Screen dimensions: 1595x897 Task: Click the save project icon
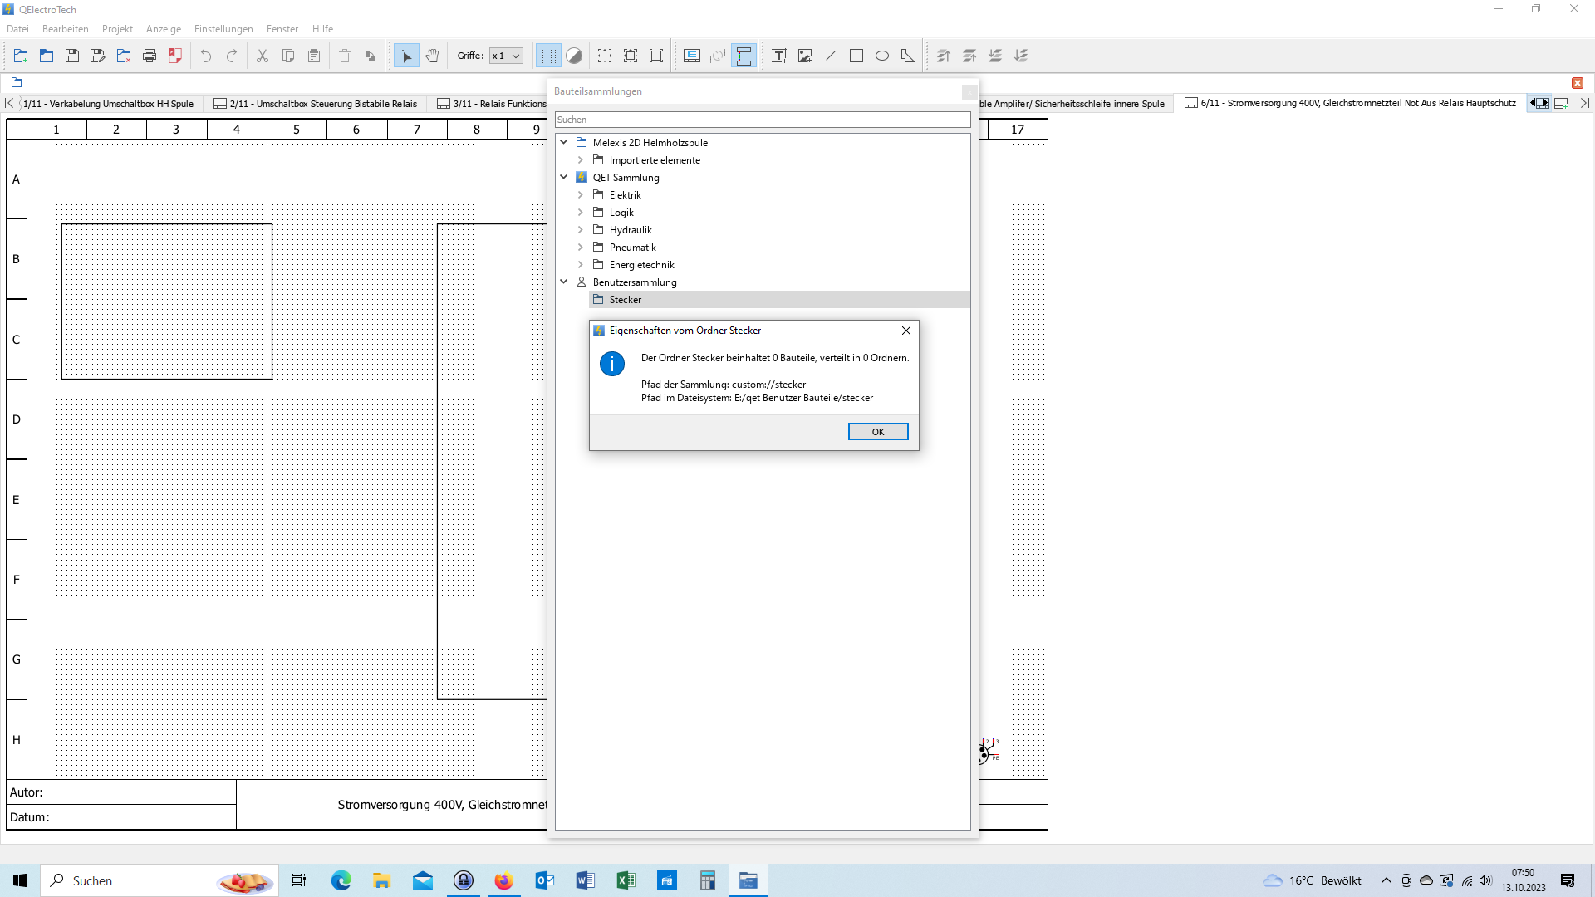(x=72, y=56)
